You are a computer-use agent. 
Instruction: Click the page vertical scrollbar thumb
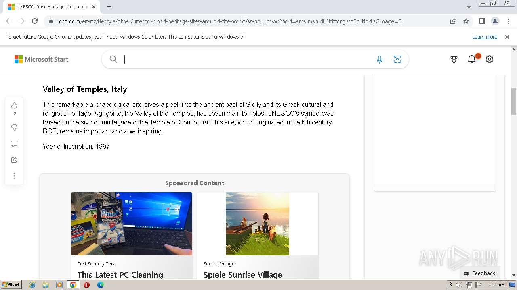tap(514, 101)
